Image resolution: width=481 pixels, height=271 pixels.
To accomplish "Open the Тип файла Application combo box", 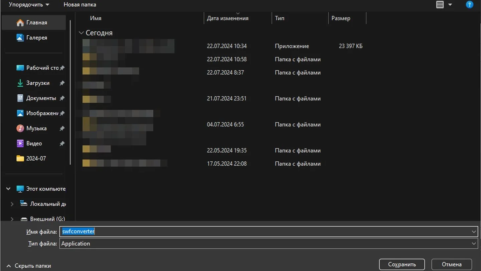I will coord(269,244).
